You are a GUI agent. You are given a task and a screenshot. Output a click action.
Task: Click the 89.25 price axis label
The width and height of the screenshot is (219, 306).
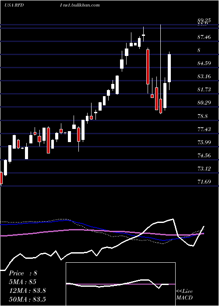[x=204, y=21]
